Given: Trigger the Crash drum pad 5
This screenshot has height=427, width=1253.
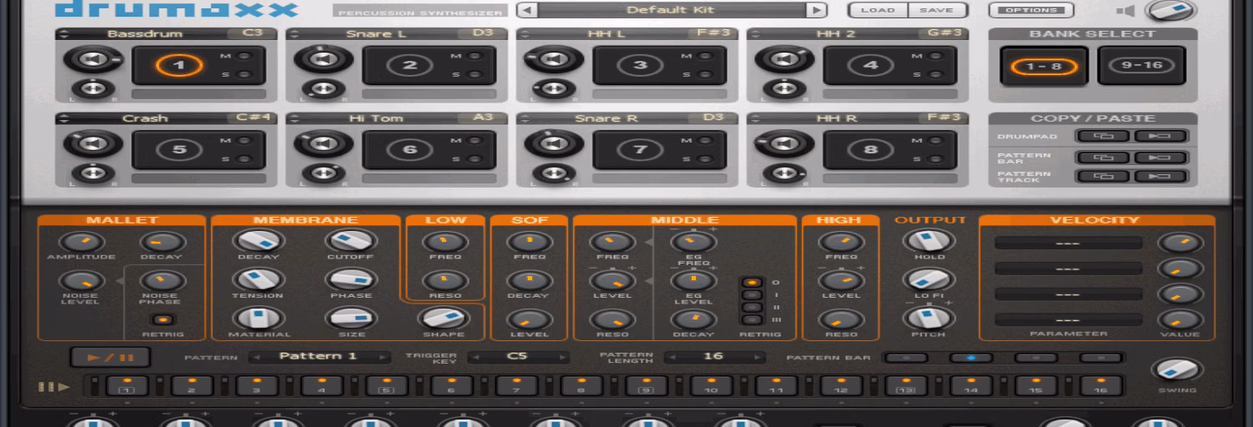Looking at the screenshot, I should click(x=178, y=150).
